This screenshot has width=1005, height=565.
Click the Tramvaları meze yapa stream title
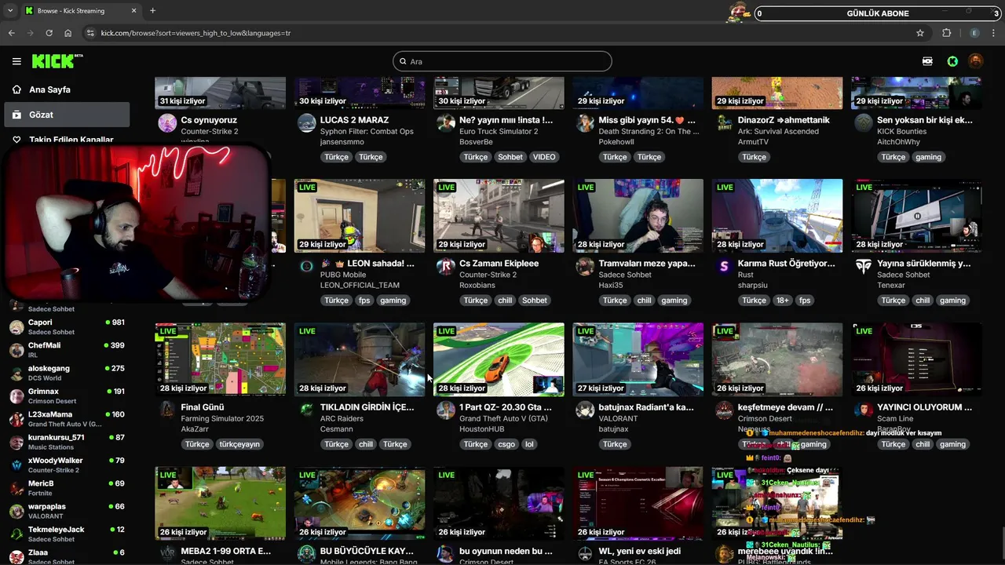point(647,264)
